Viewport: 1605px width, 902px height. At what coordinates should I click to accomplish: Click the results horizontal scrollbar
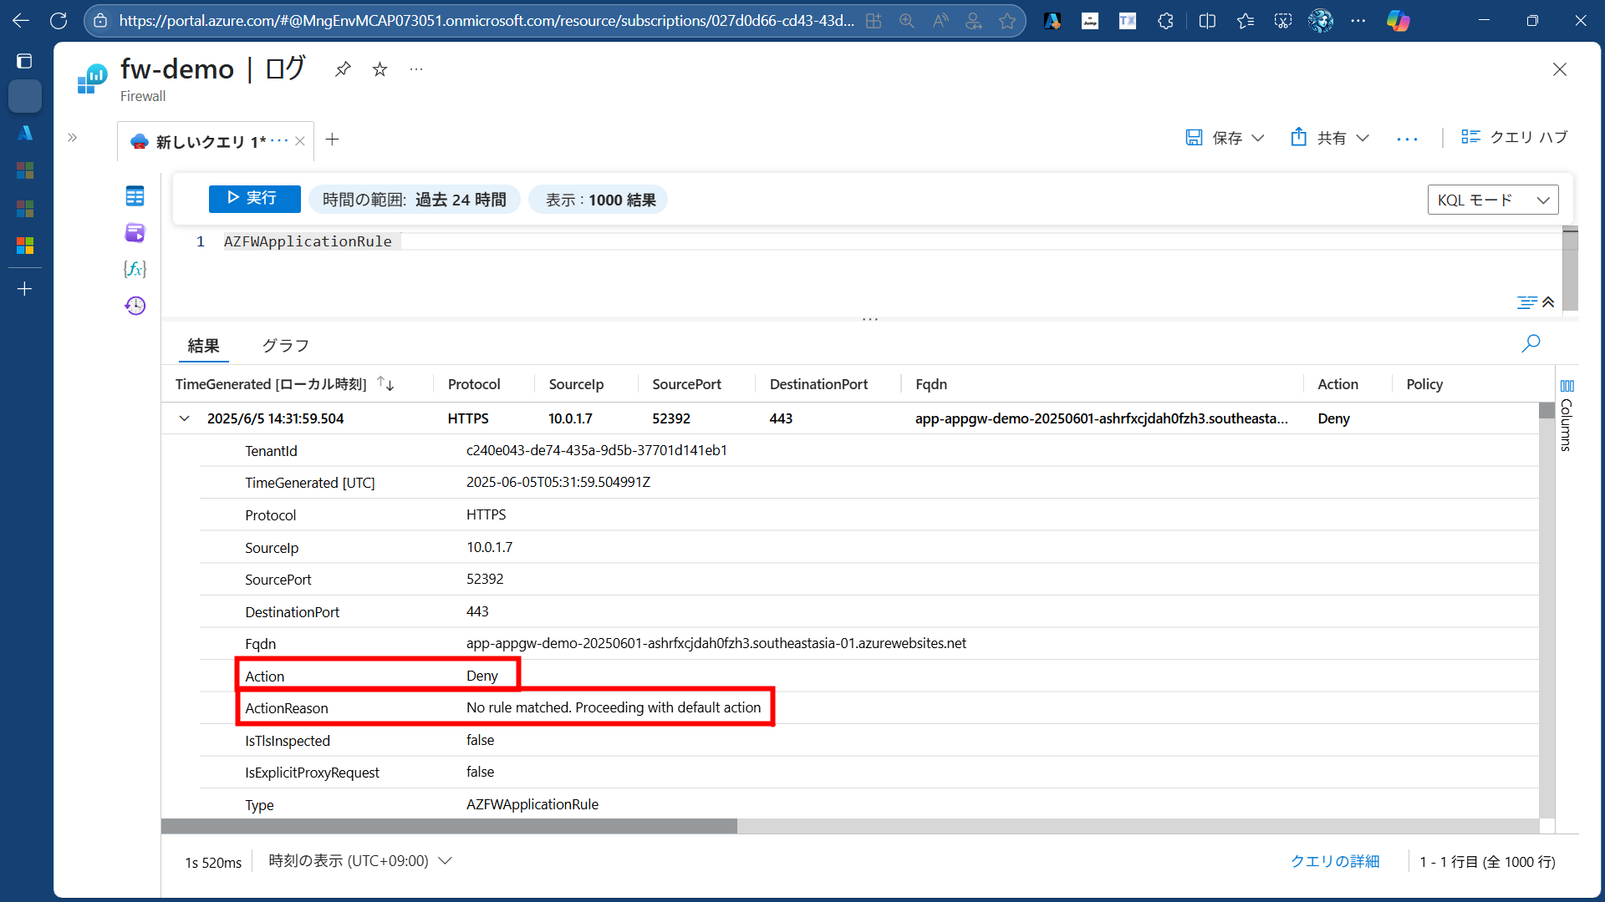coord(449,826)
